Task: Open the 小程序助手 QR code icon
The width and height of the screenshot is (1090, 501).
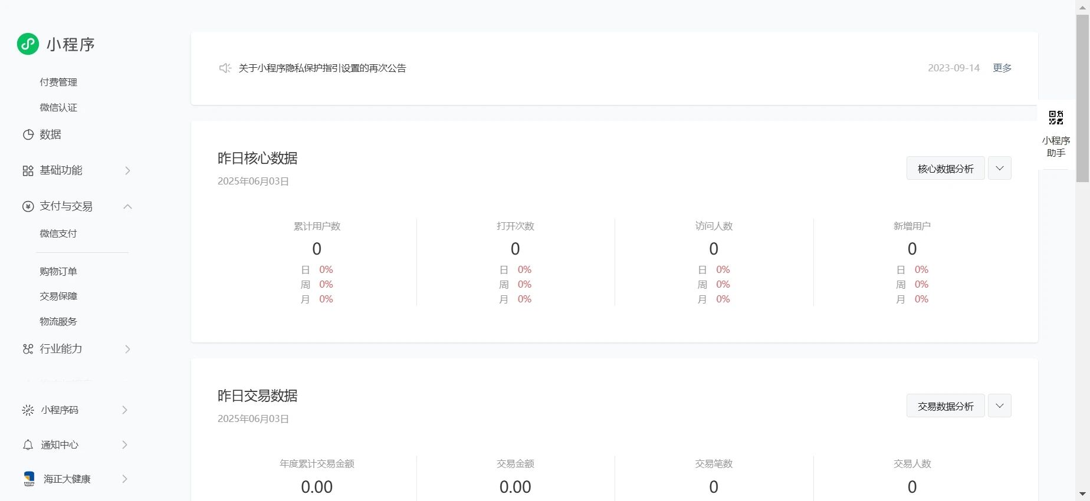Action: pyautogui.click(x=1056, y=117)
